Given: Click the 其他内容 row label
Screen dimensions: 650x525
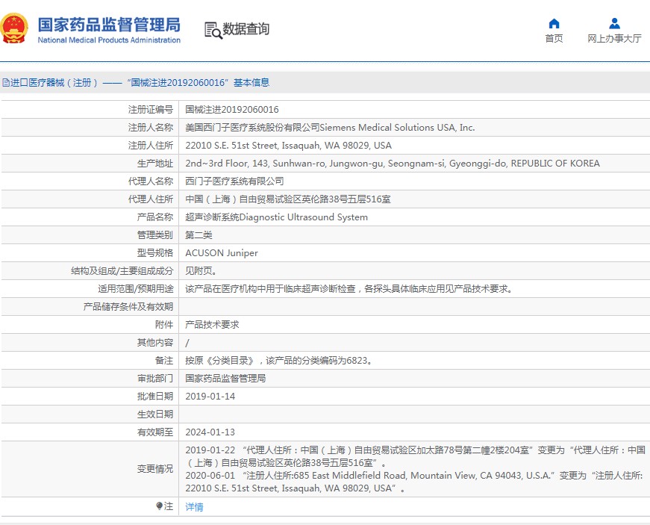Looking at the screenshot, I should [155, 343].
